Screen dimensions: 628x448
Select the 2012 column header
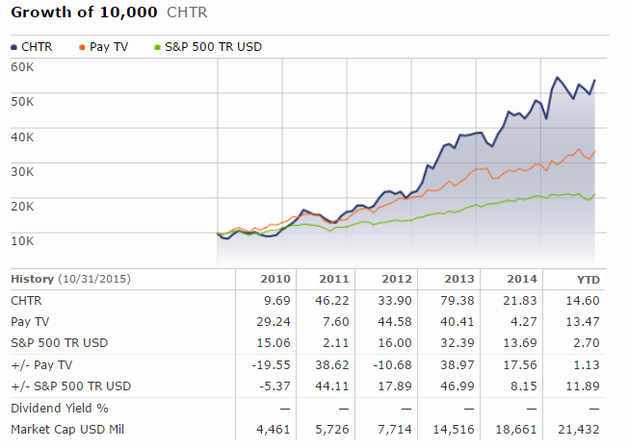397,279
